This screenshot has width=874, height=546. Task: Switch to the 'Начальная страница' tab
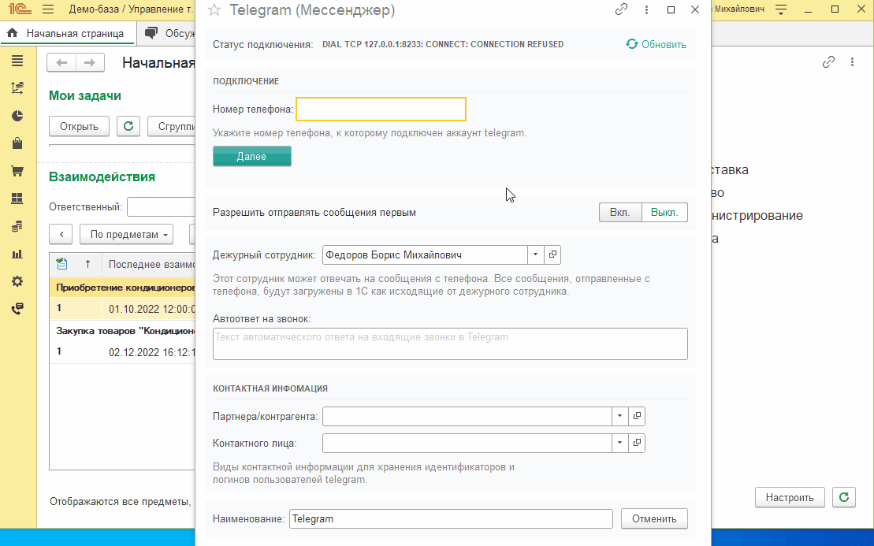tap(68, 33)
